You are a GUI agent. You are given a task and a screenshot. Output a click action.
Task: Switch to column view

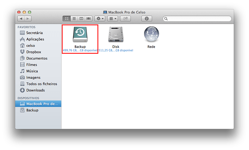click(81, 19)
